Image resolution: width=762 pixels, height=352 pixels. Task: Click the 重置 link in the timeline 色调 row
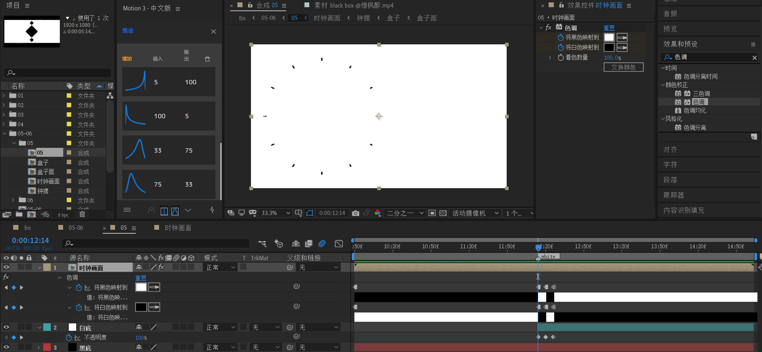pos(141,278)
